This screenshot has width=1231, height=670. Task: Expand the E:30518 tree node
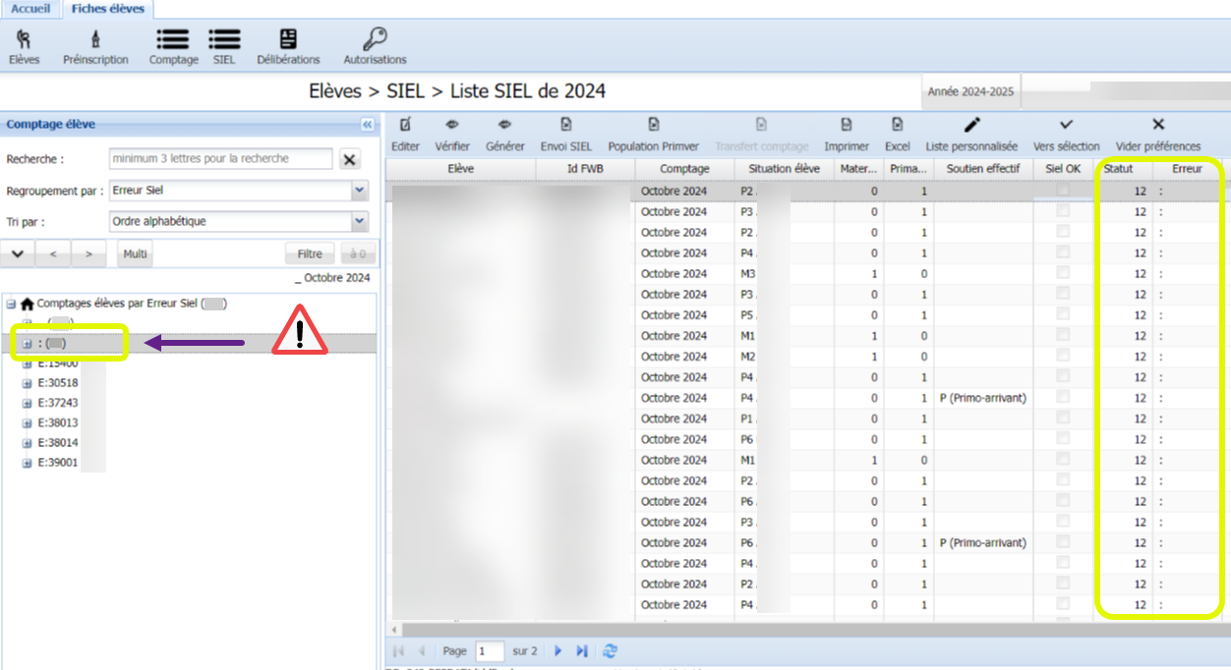tap(28, 383)
